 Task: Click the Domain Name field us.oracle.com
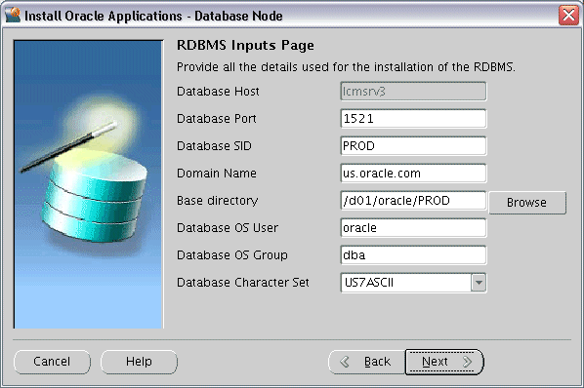point(413,174)
